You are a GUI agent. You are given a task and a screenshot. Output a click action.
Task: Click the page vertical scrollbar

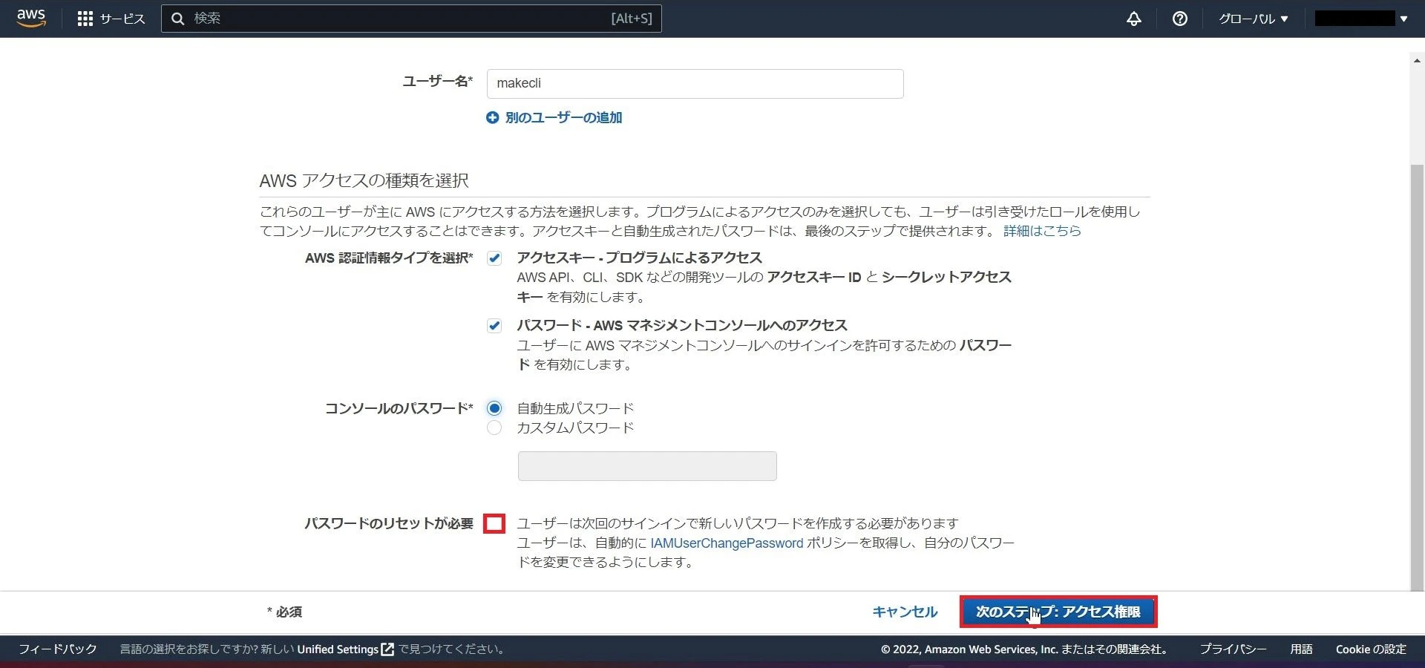[1417, 377]
